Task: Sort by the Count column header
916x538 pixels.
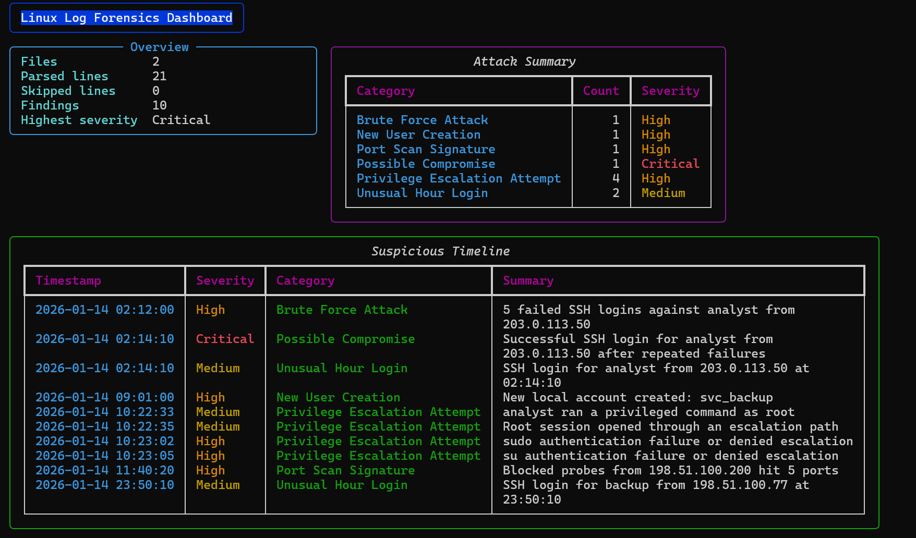Action: pyautogui.click(x=601, y=91)
